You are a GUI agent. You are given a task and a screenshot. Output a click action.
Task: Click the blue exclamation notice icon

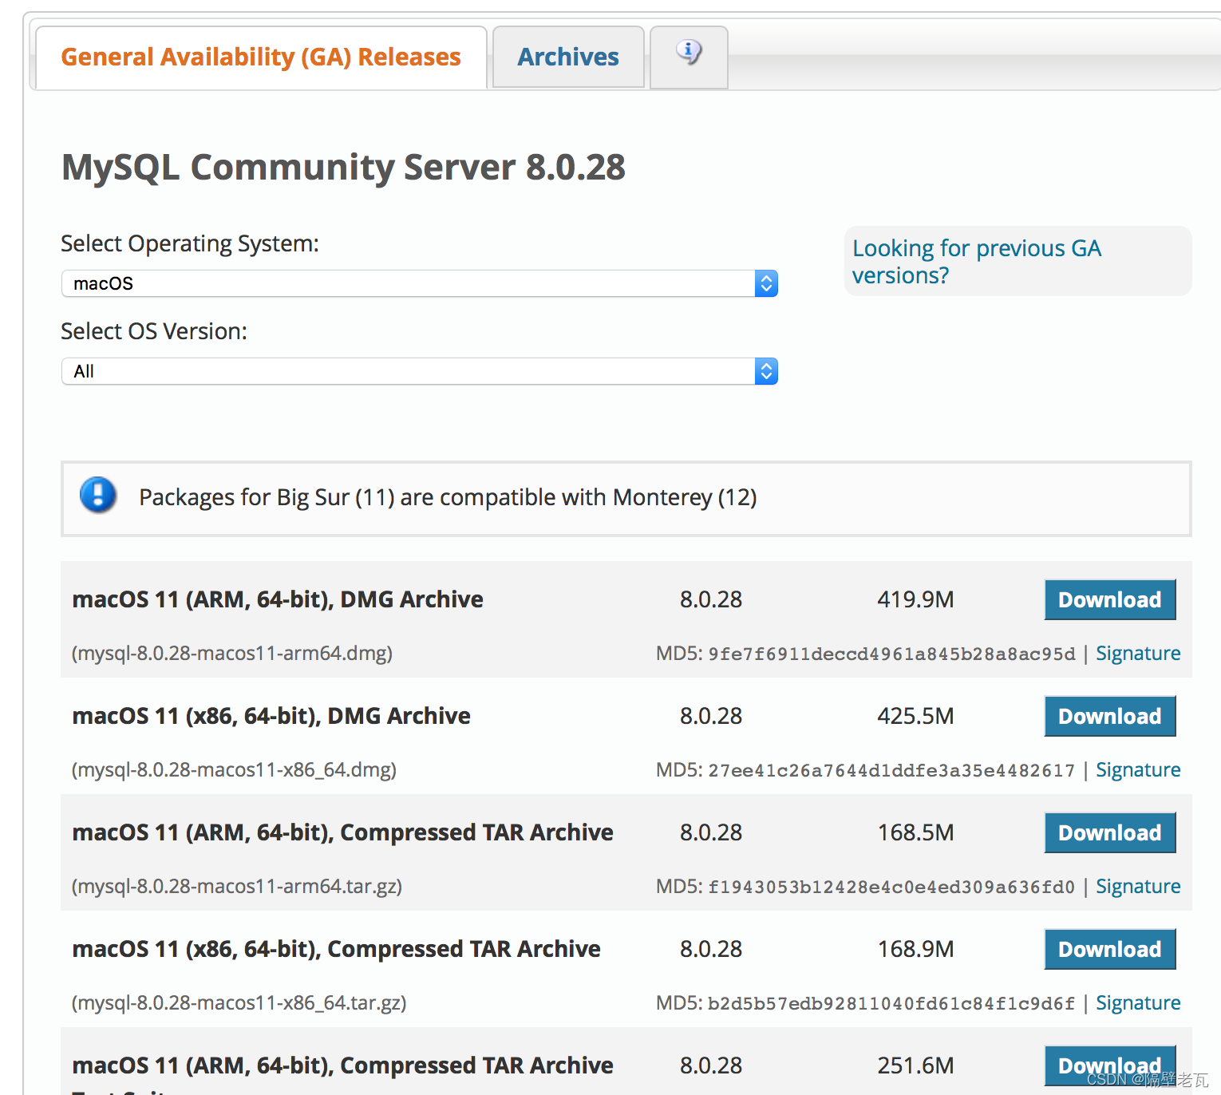pos(98,496)
